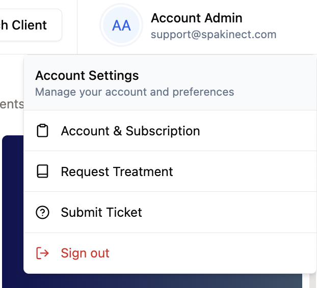Open Account & Subscription from the menu

[x=170, y=131]
